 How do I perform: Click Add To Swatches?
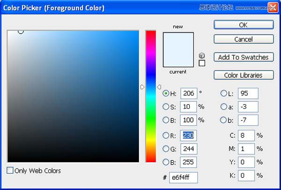(x=244, y=57)
